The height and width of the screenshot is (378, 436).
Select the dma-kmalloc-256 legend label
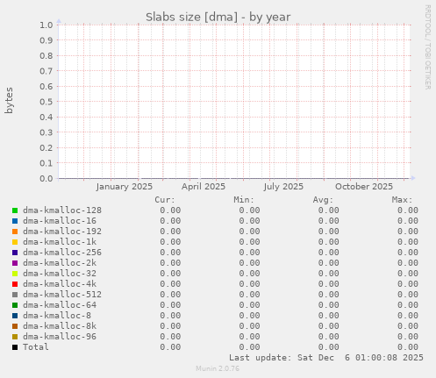(x=62, y=253)
